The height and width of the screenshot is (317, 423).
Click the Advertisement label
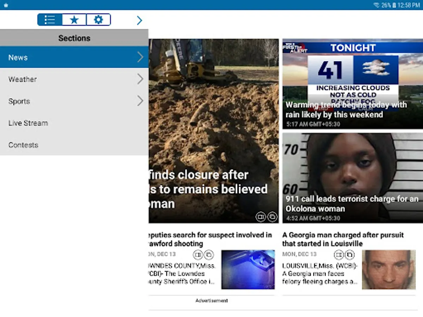click(212, 300)
